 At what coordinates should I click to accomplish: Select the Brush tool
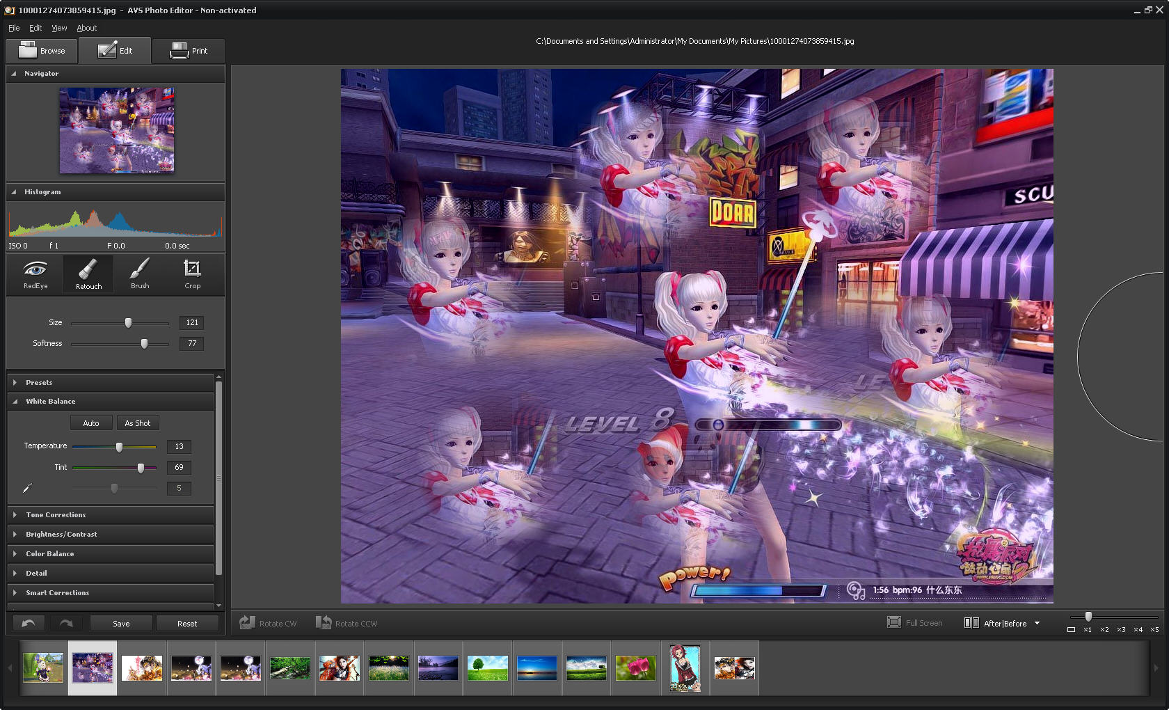140,274
